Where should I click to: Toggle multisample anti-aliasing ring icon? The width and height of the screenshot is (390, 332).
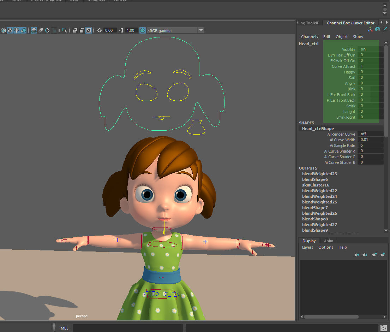47,30
